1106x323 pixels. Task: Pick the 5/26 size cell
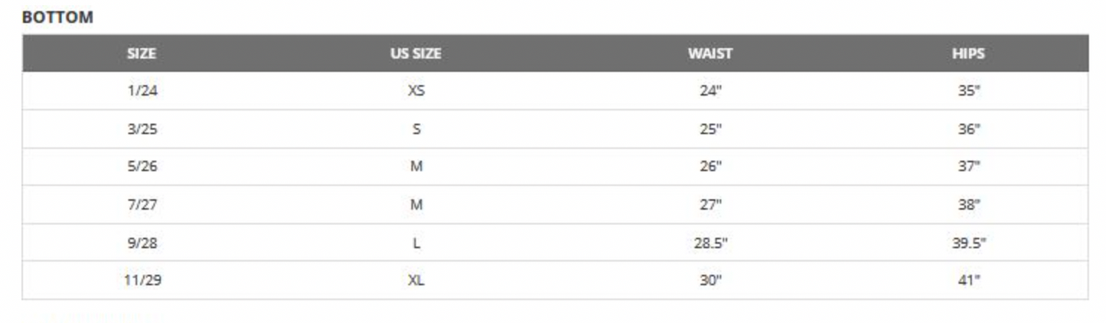[x=142, y=166]
